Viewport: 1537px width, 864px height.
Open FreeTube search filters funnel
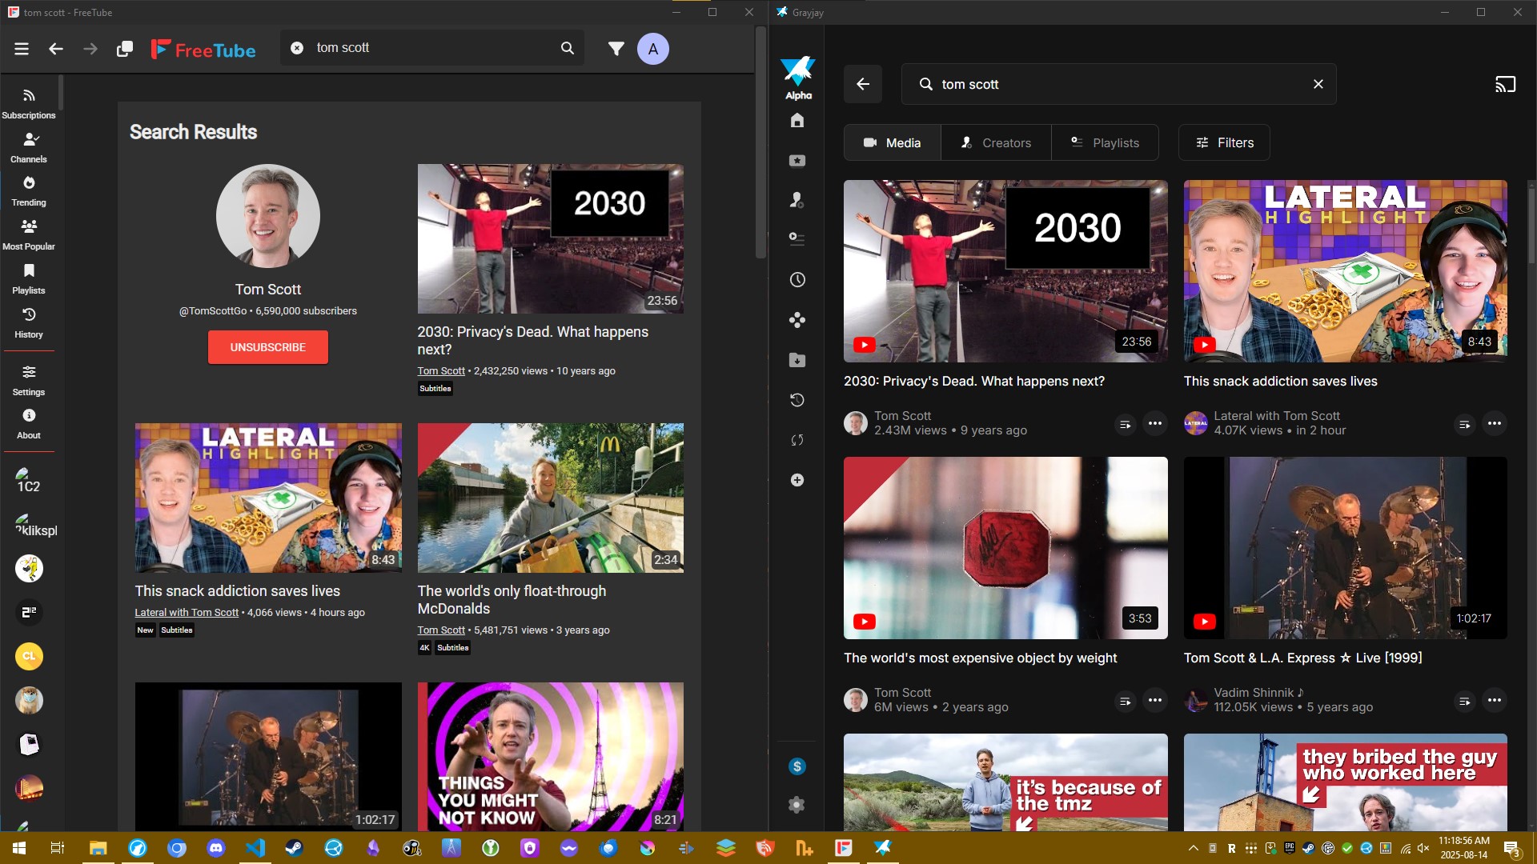pyautogui.click(x=616, y=49)
